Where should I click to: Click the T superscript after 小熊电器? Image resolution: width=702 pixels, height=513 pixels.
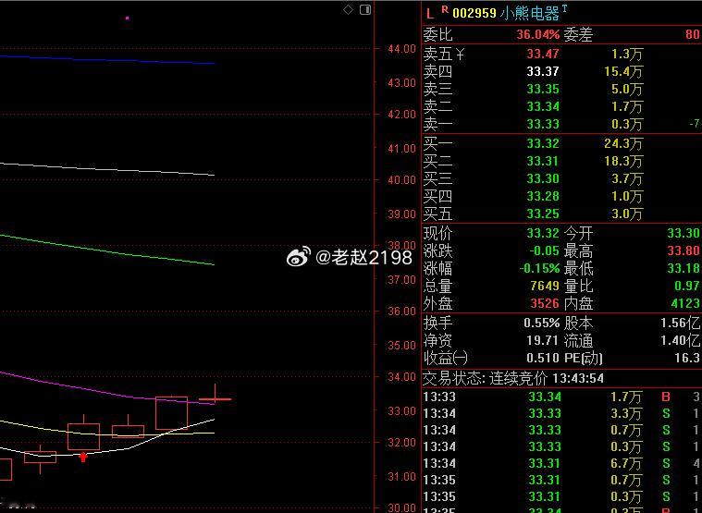click(x=564, y=8)
